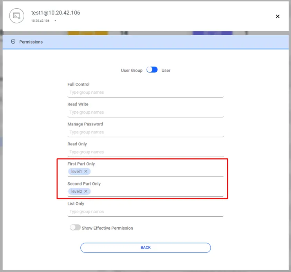Viewport: 291px width, 272px height.
Task: Click the First Part Only label
Action: [81, 164]
